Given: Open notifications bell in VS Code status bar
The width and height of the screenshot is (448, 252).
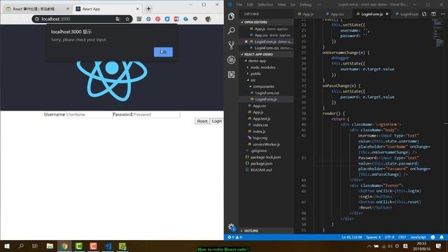Looking at the screenshot, I should tap(442, 237).
